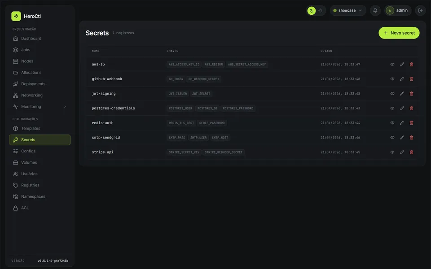Delete the smtp-sendgrid secret
431x269 pixels.
point(412,138)
